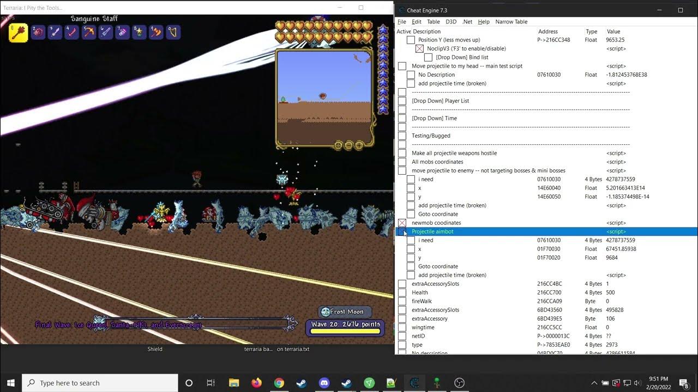Viewport: 698px width, 392px height.
Task: Select the Sanguine Staff in hotbar slot 1
Action: [x=19, y=33]
